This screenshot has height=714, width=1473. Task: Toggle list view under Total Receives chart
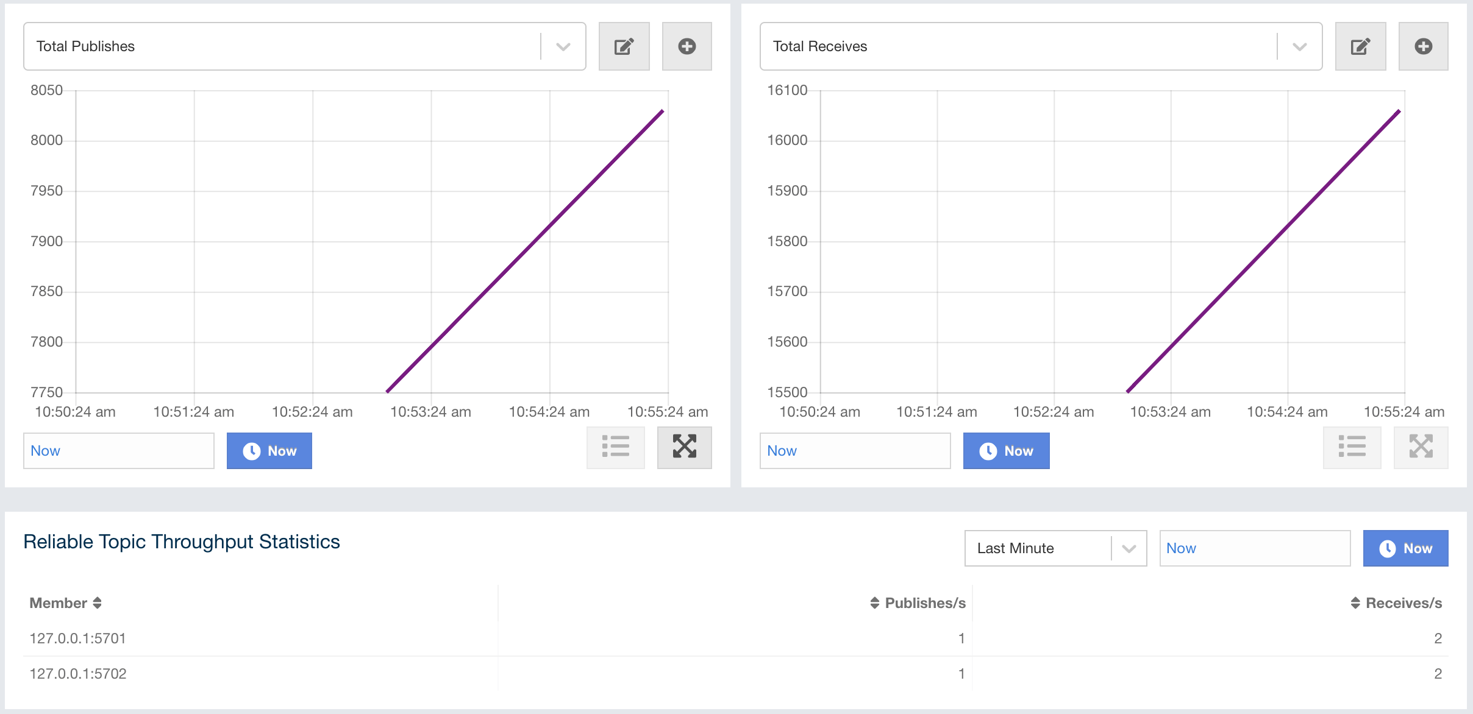click(1352, 447)
